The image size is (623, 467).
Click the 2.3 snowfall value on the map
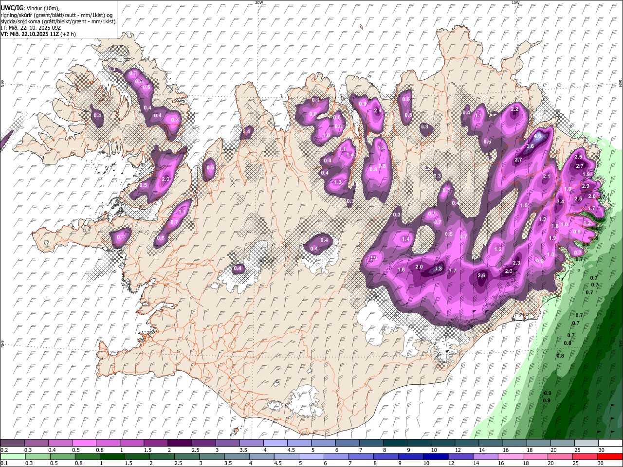coord(517,263)
